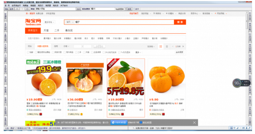Check the 7+天内退货 checkbox
The width and height of the screenshot is (255, 134).
[119, 52]
